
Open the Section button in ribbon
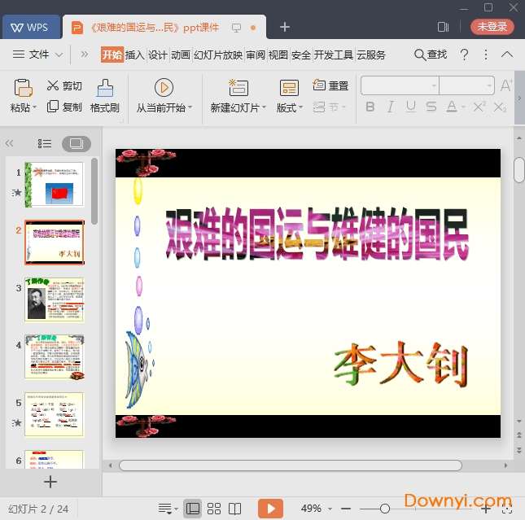[329, 107]
